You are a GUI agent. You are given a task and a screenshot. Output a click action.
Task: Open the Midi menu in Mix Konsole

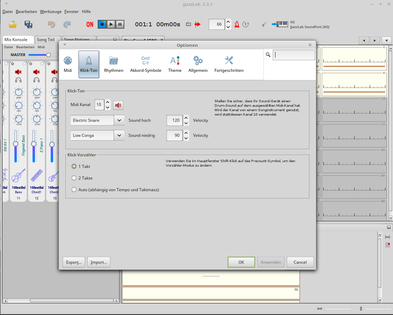click(41, 47)
